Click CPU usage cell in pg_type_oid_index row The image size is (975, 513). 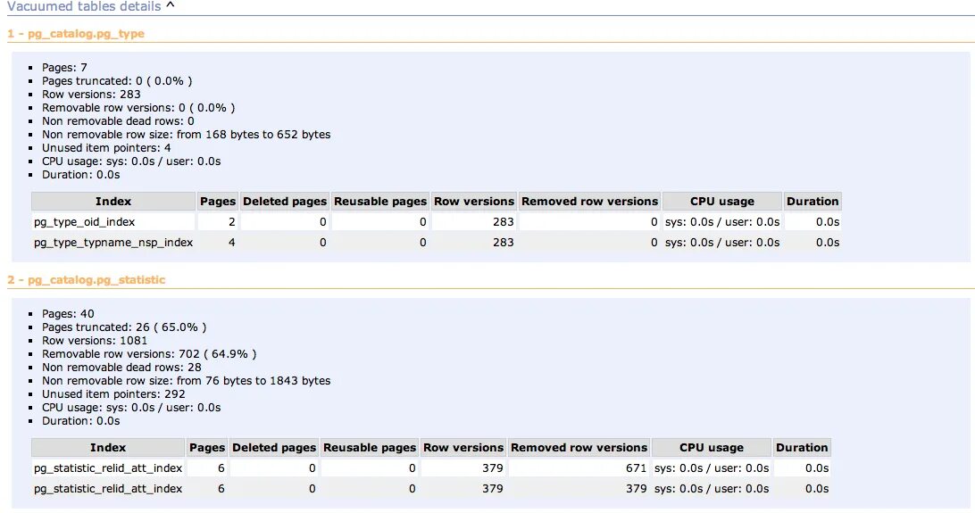pyautogui.click(x=722, y=222)
